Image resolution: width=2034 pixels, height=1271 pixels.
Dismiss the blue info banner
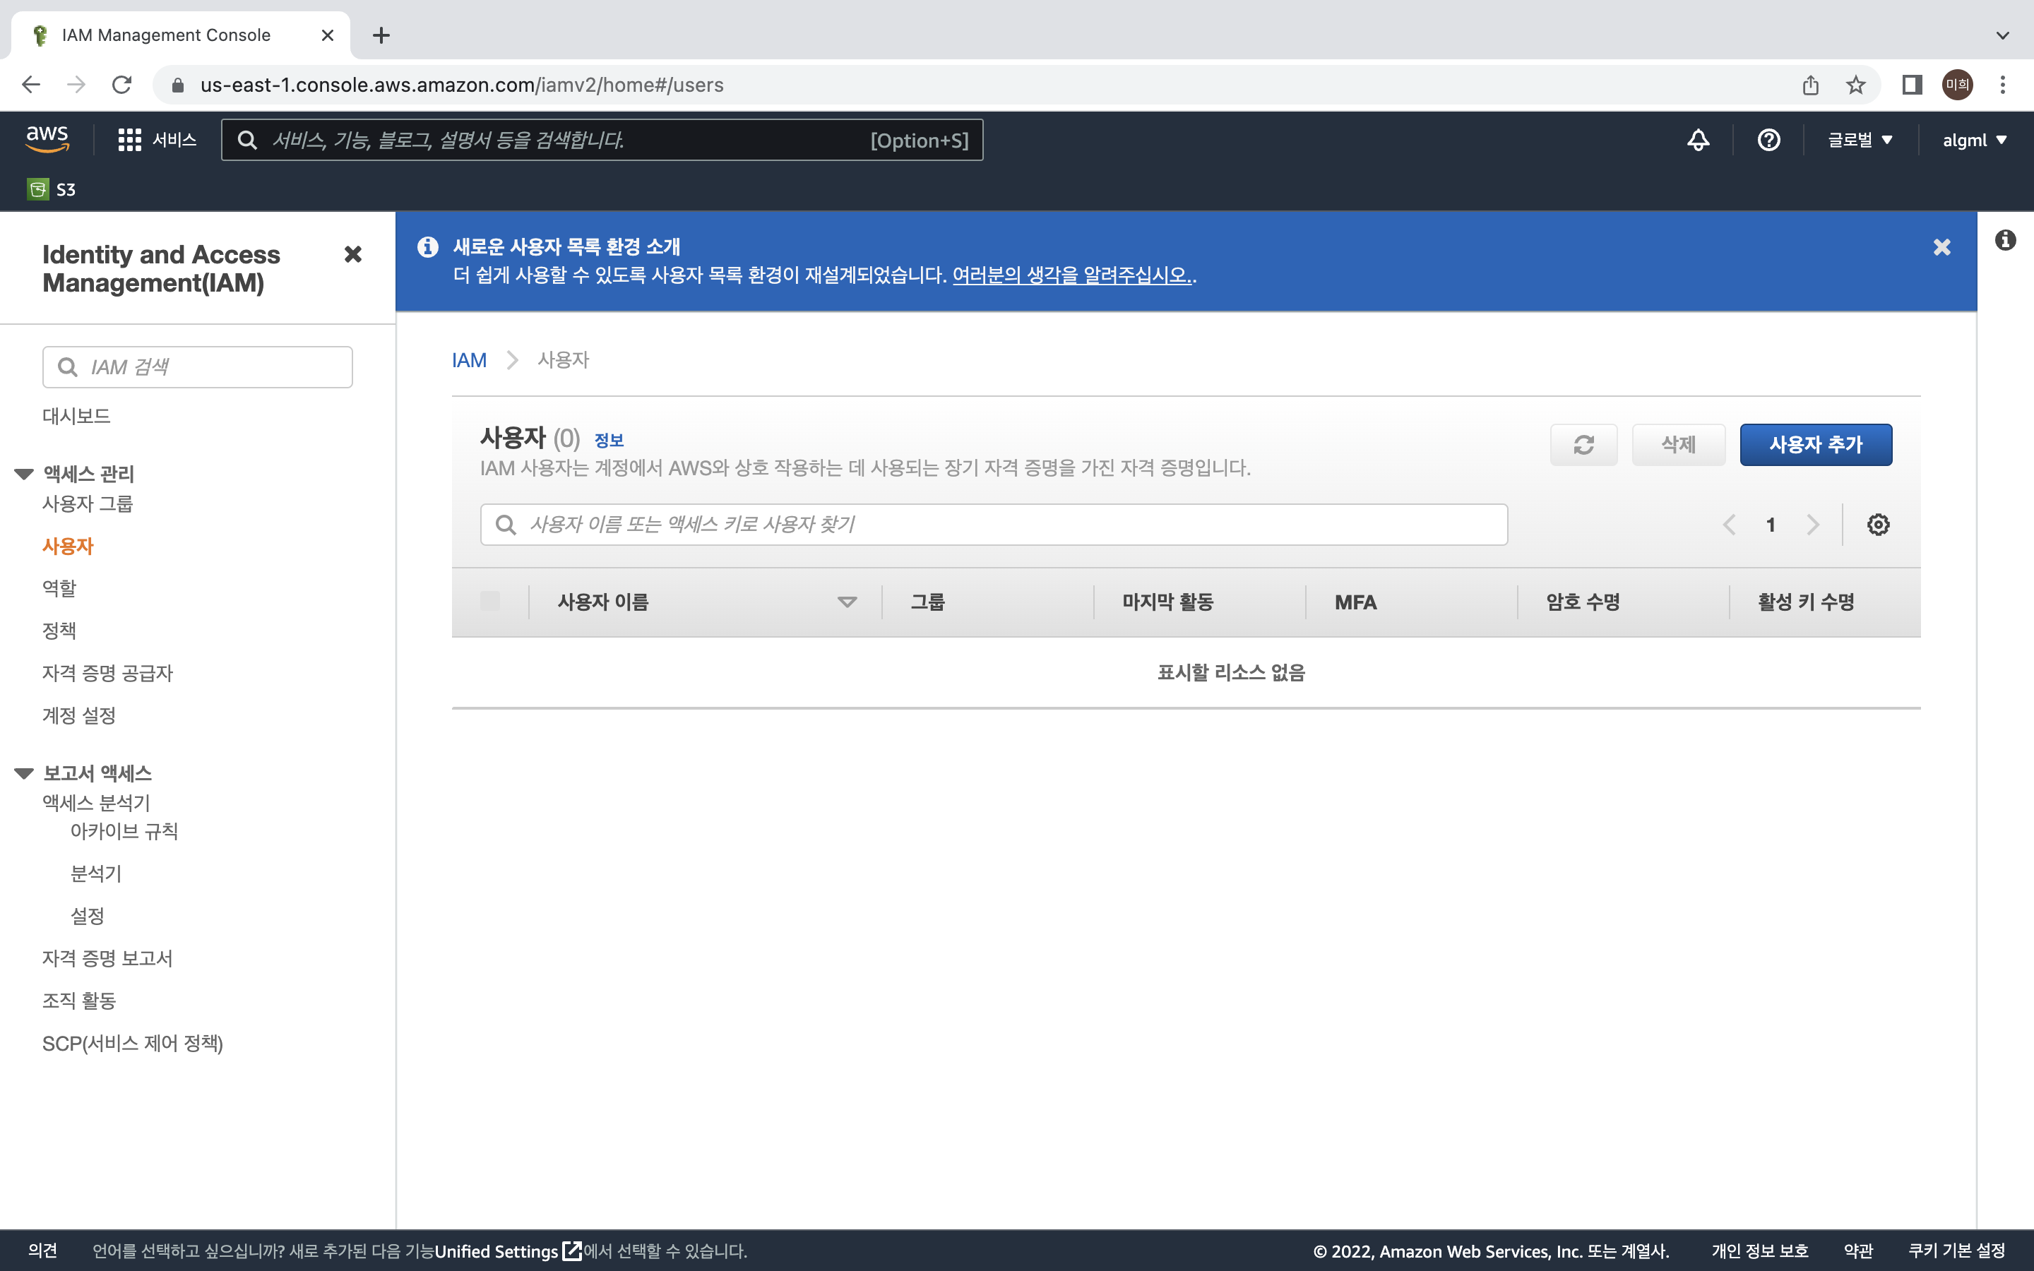coord(1941,247)
